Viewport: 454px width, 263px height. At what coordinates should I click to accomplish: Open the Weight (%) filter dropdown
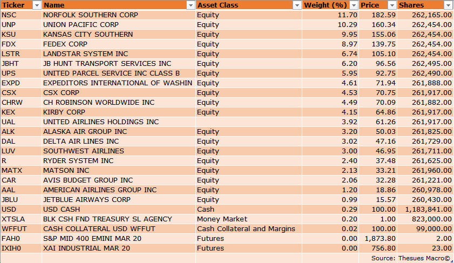354,5
